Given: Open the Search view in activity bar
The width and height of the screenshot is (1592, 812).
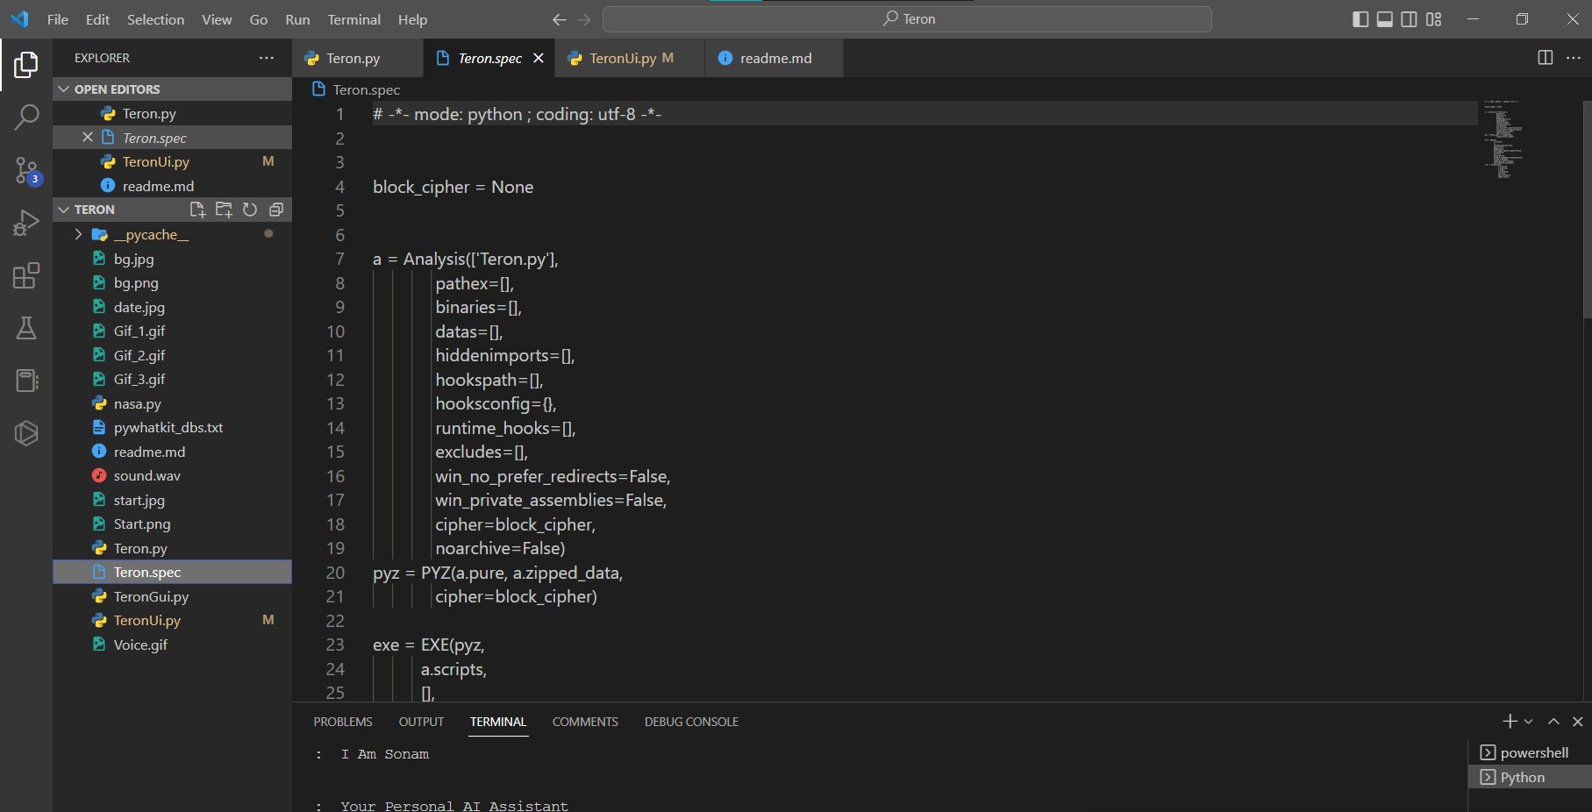Looking at the screenshot, I should (x=26, y=117).
